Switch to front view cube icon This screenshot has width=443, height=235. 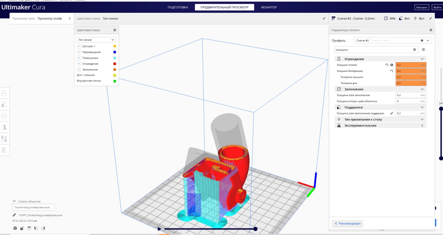[22, 228]
